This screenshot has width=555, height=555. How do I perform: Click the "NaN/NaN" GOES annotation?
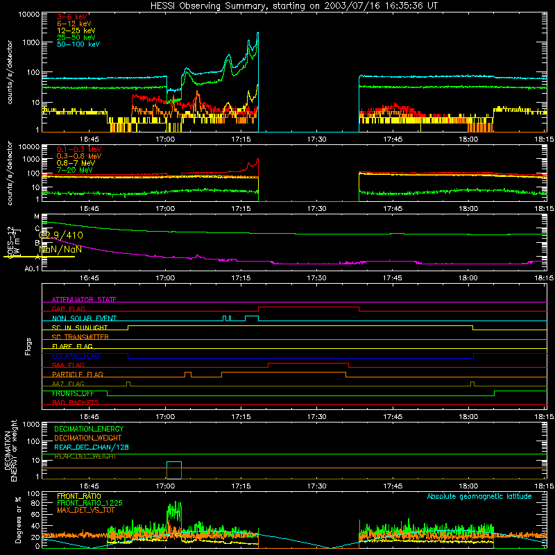[60, 249]
